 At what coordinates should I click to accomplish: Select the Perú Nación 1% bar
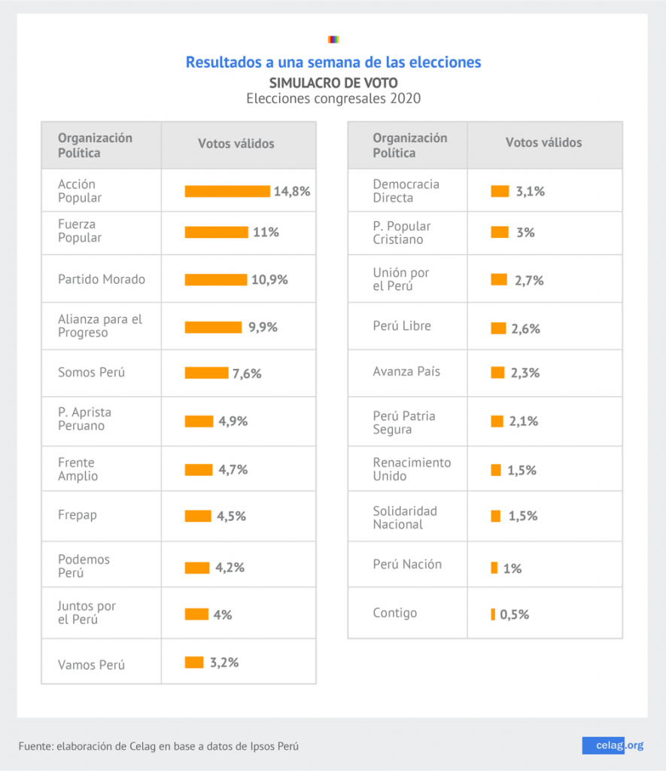pos(494,568)
